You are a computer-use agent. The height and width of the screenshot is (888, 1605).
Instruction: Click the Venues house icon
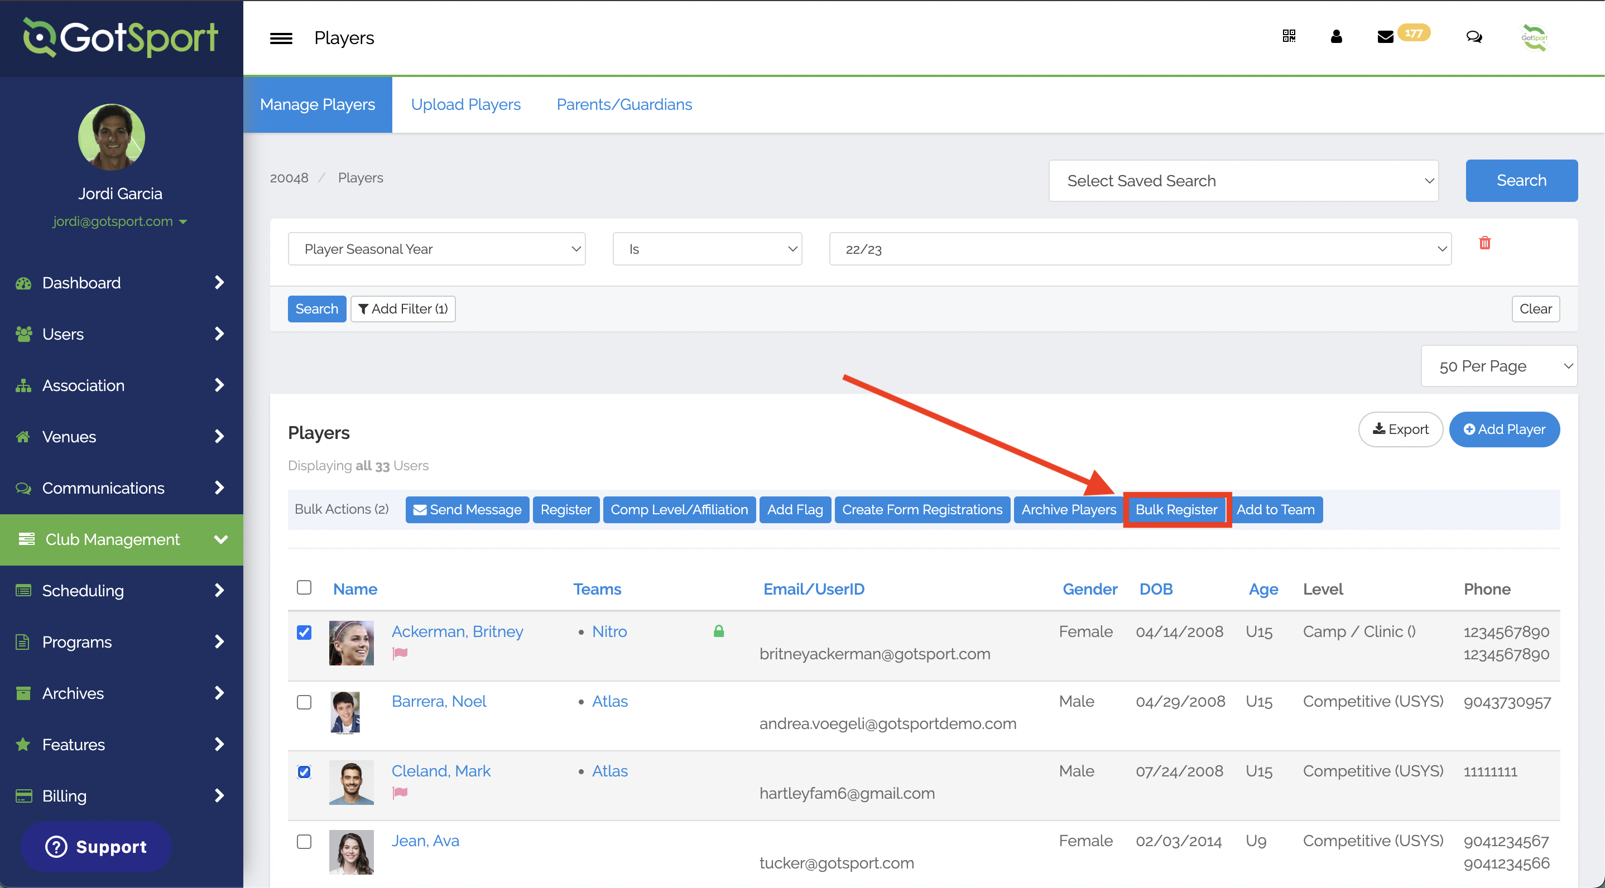(x=23, y=437)
